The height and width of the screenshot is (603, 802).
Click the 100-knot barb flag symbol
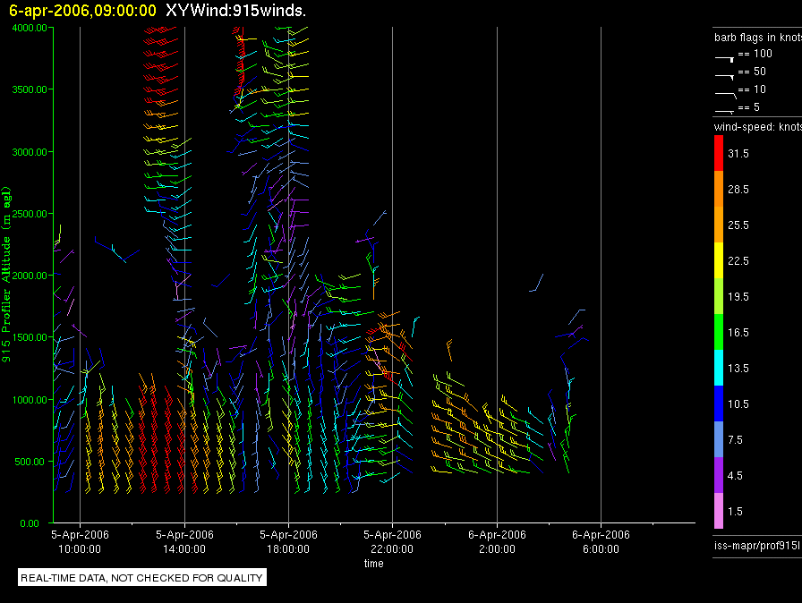tap(725, 57)
